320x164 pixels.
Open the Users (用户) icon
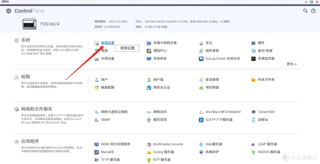pyautogui.click(x=97, y=80)
